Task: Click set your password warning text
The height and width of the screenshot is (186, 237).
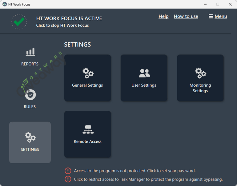Action: click(x=135, y=171)
